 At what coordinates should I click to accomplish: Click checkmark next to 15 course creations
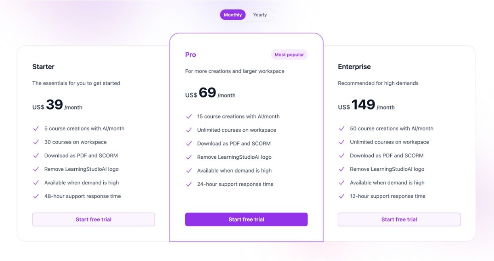(188, 116)
